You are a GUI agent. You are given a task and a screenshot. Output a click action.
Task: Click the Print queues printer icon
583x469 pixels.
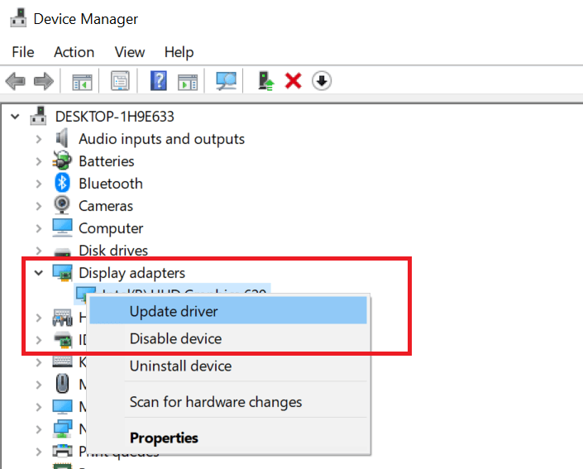pos(62,451)
